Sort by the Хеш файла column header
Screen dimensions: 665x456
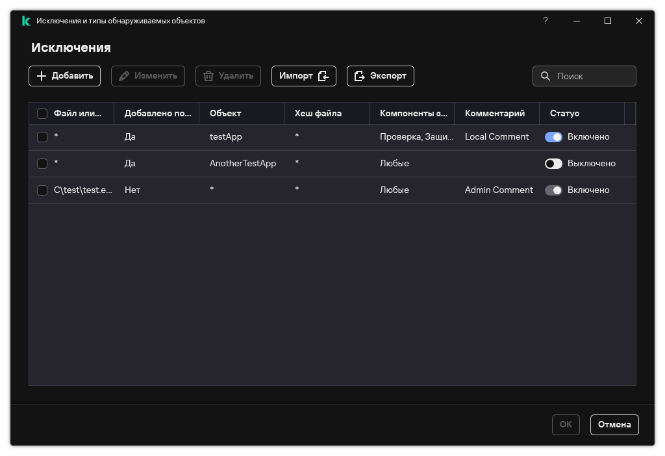point(318,113)
